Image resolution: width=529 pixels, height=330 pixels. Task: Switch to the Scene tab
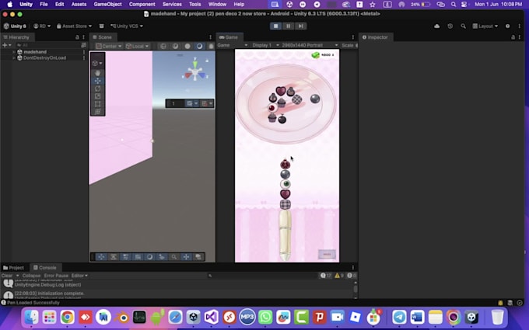coord(102,37)
